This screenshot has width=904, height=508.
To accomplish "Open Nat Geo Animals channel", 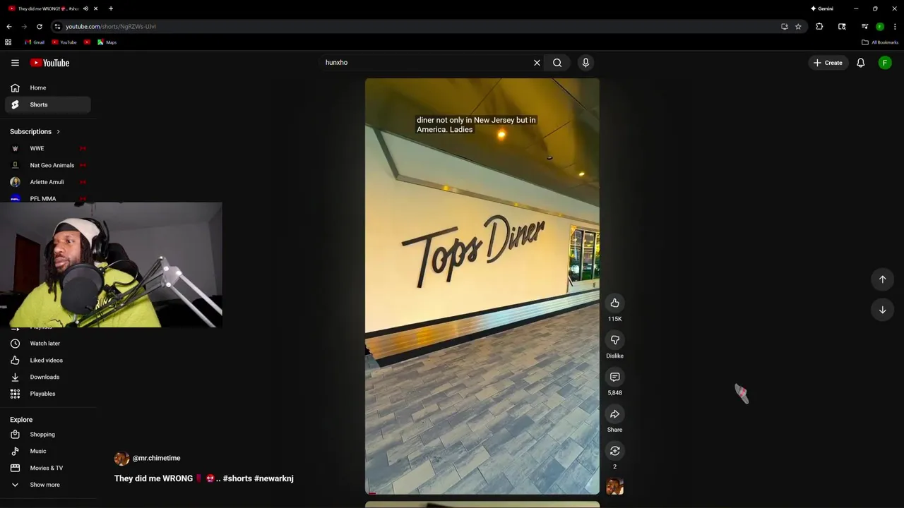I will tap(48, 165).
